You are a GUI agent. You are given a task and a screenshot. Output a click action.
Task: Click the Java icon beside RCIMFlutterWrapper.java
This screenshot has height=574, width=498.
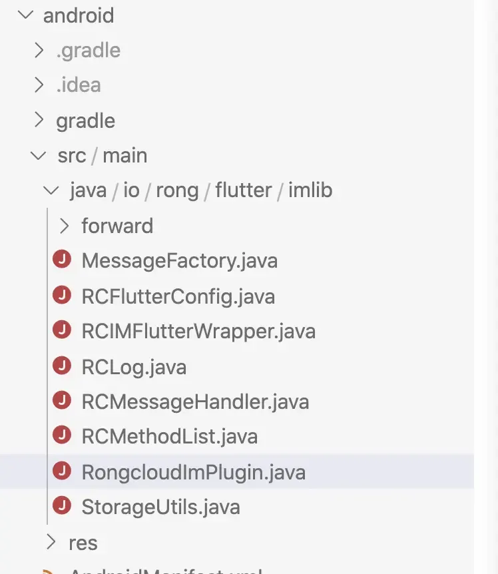click(x=62, y=331)
